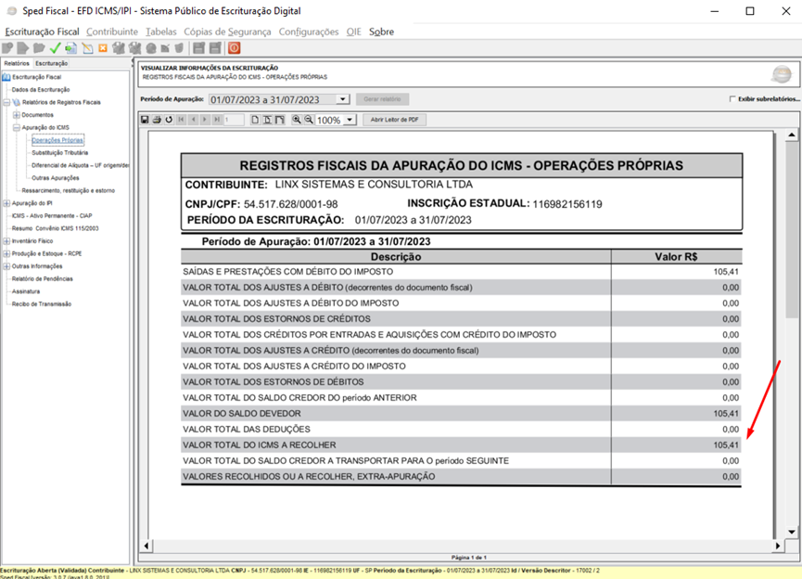Enable Exibir subrelatórios checkbox

(x=732, y=98)
